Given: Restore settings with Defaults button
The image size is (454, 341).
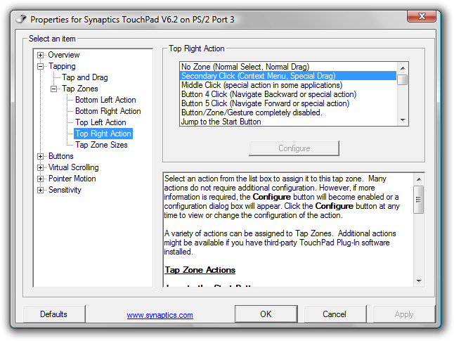Looking at the screenshot, I should (54, 314).
